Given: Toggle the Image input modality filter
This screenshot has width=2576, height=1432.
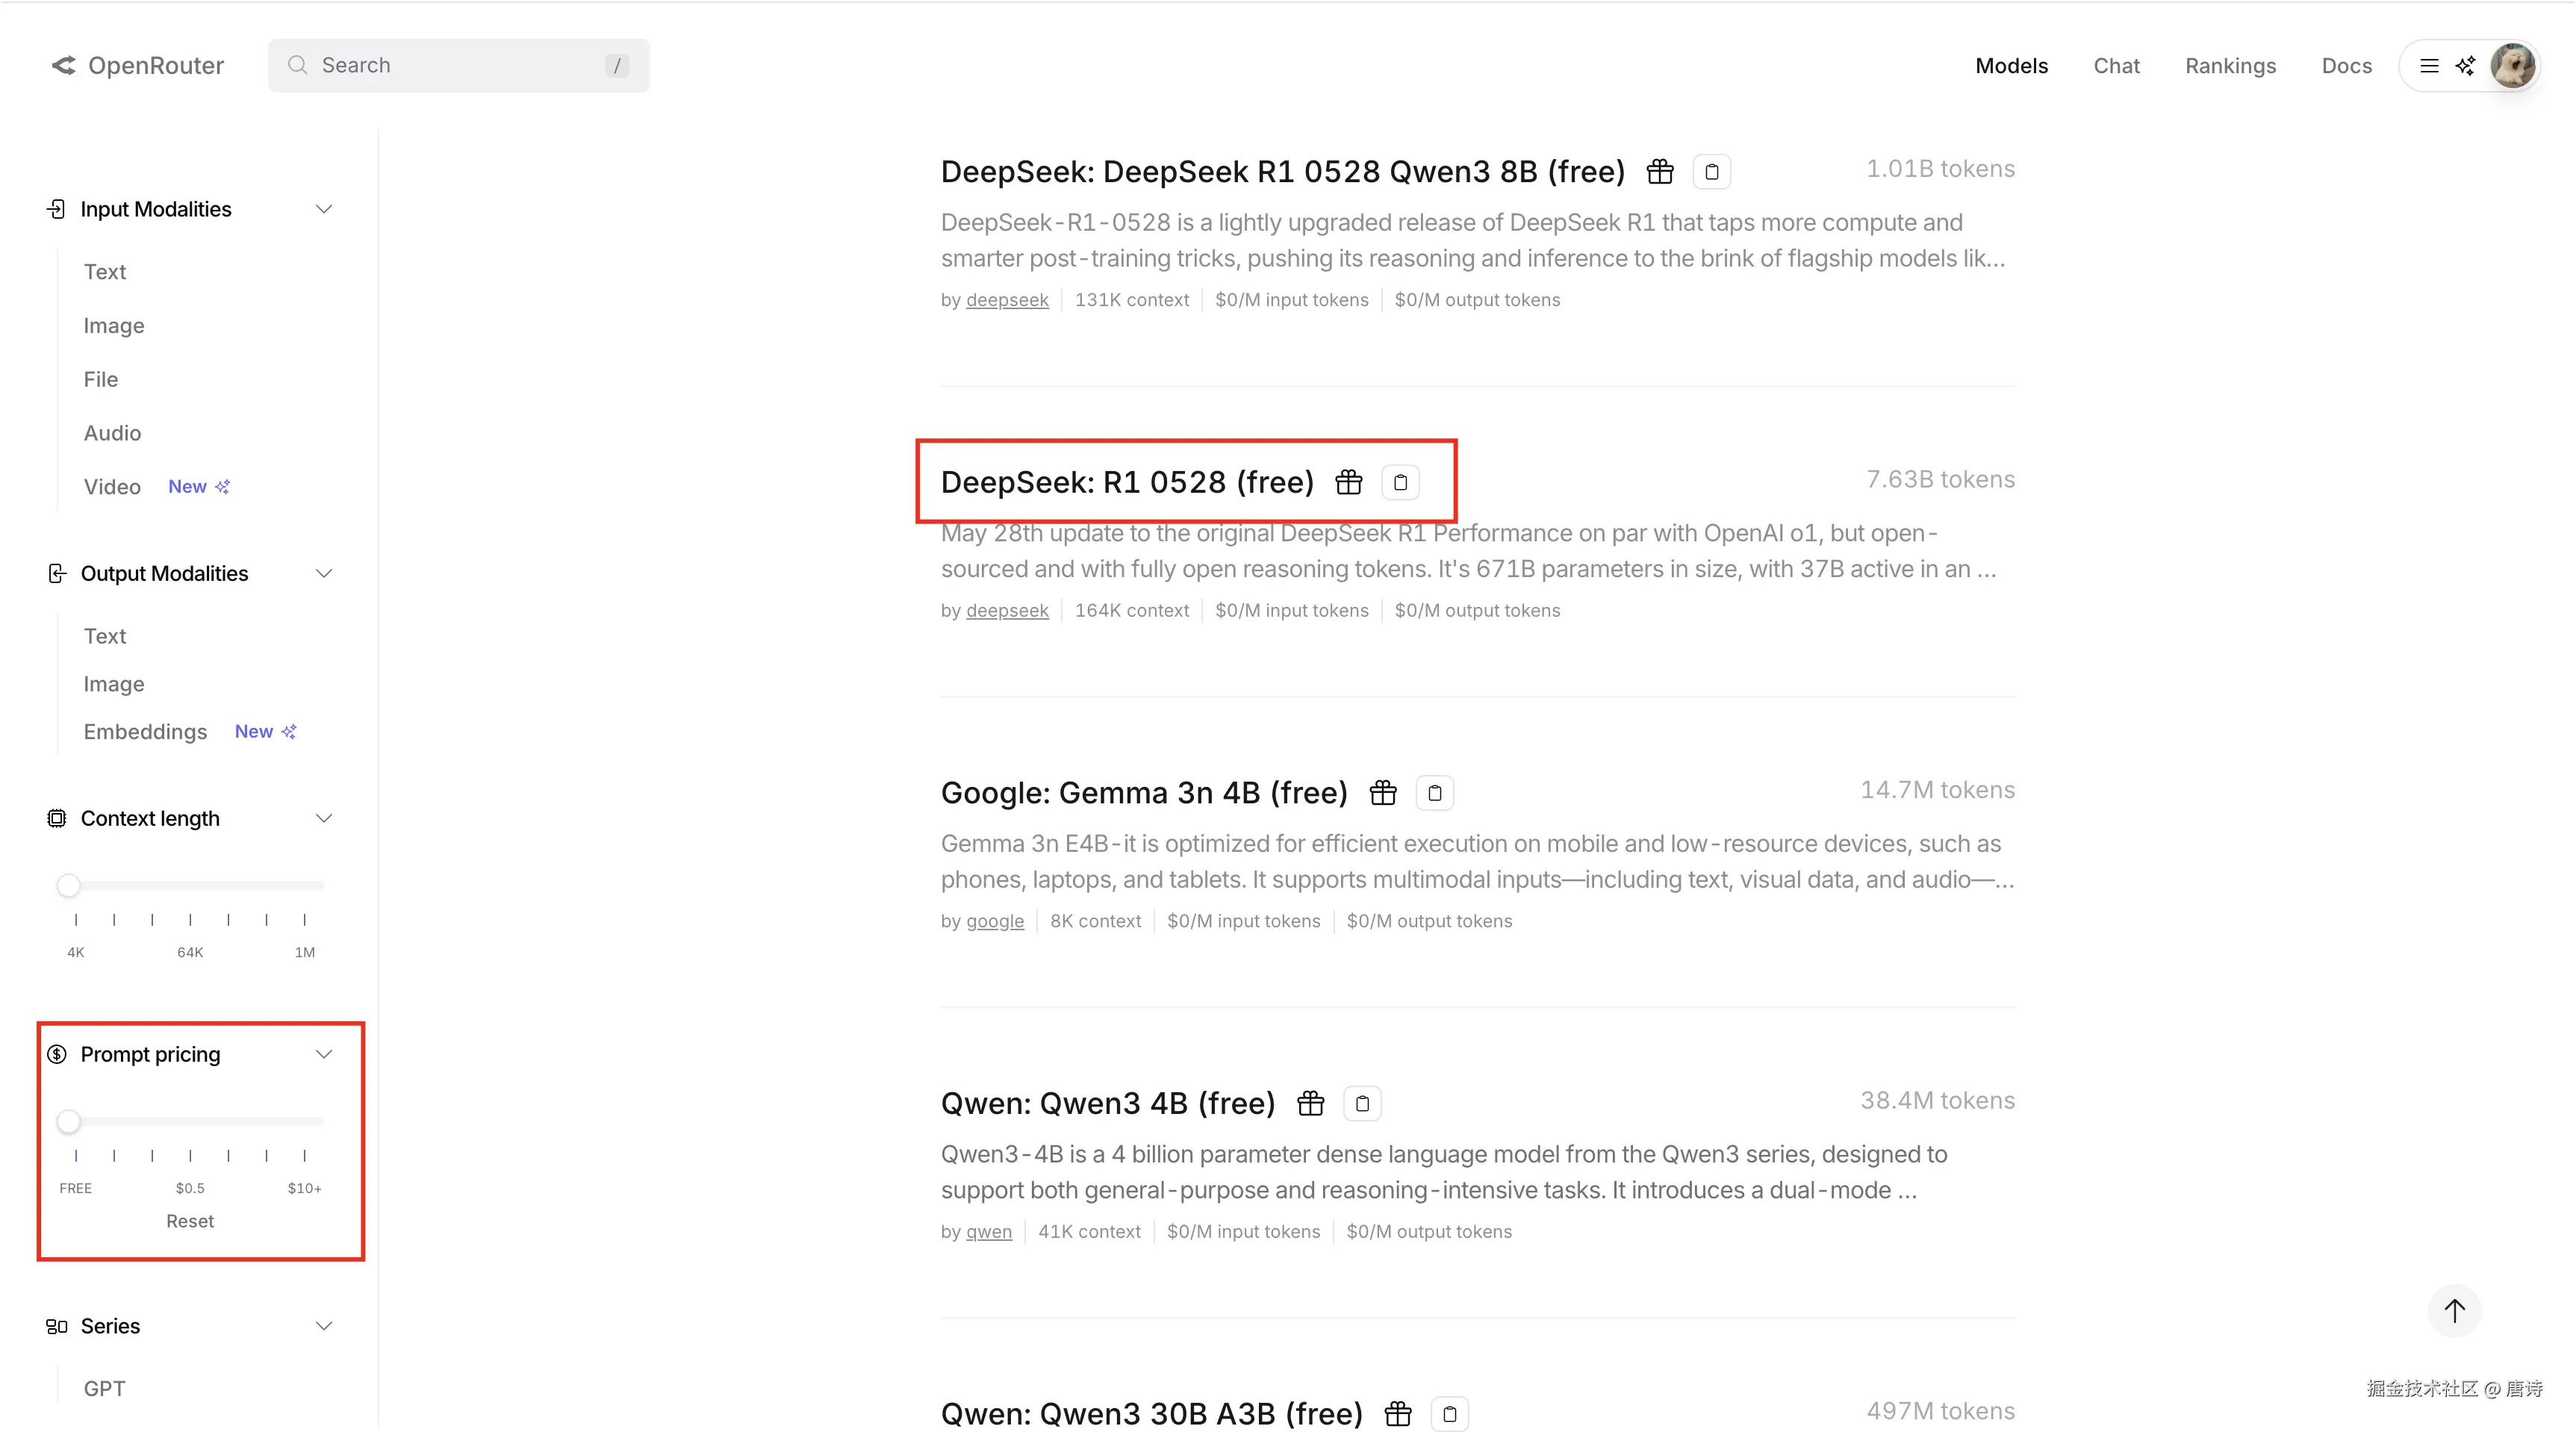Looking at the screenshot, I should click(114, 326).
